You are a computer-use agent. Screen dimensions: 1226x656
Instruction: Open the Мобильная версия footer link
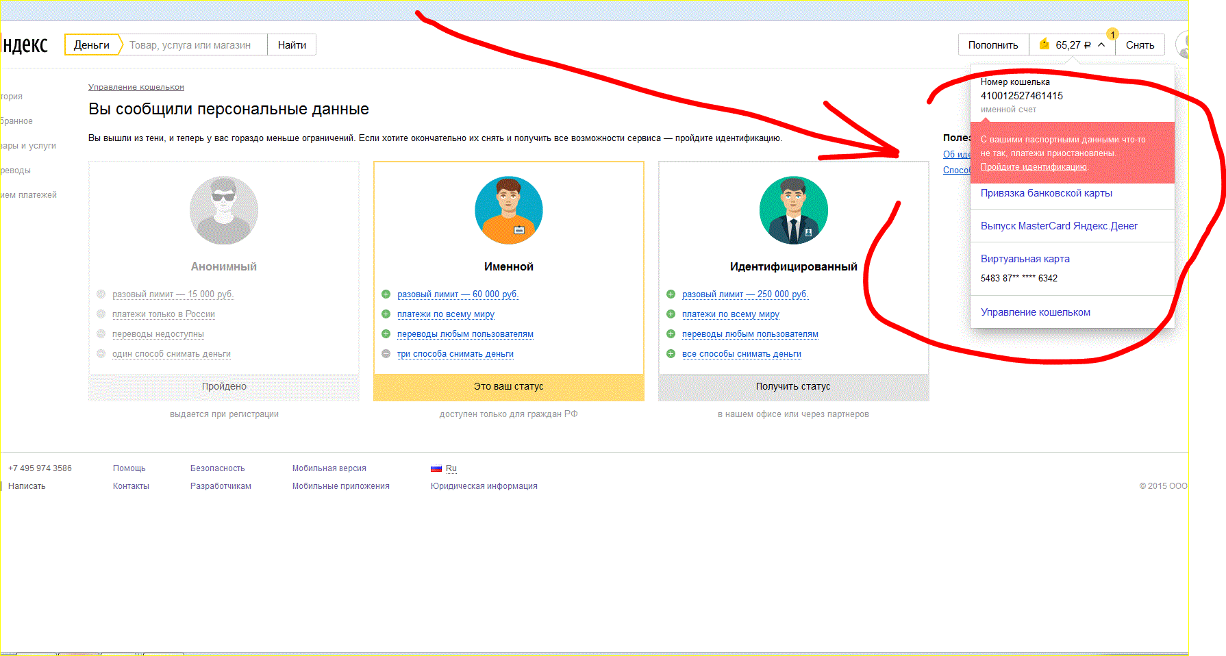coord(329,468)
